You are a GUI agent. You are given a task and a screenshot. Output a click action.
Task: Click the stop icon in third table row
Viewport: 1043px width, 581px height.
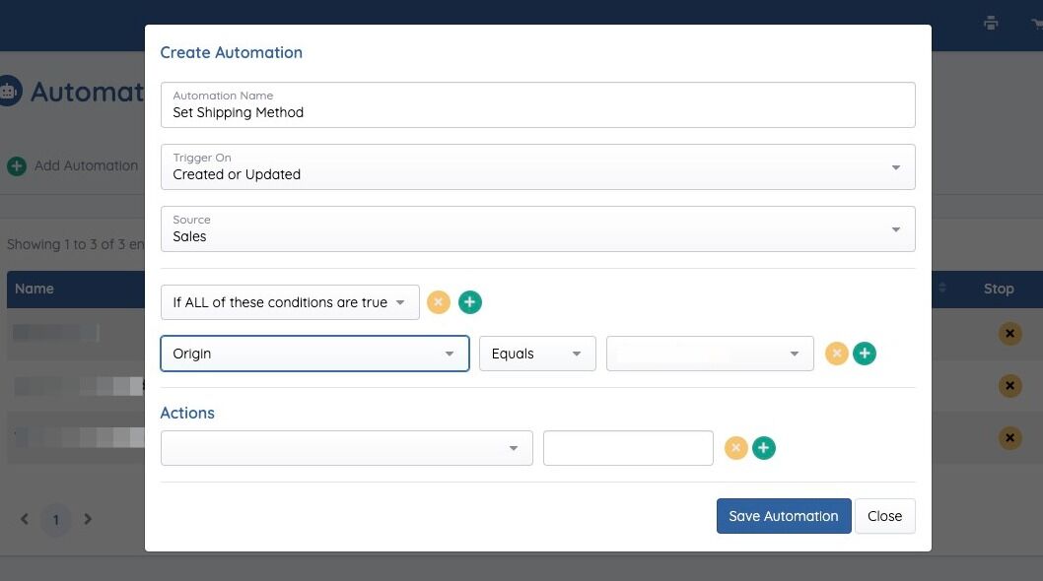(x=1009, y=438)
